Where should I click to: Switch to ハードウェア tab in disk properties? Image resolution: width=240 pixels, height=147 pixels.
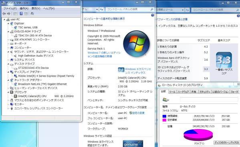(x=183, y=92)
